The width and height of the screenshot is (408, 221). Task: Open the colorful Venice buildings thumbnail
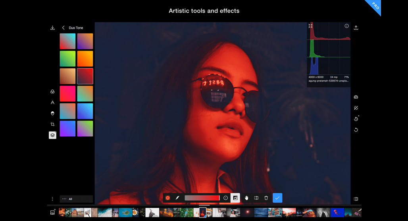(x=78, y=213)
